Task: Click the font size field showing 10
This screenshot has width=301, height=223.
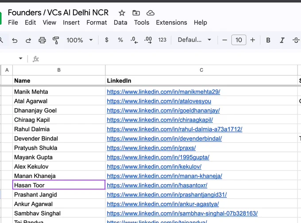Action: 239,40
